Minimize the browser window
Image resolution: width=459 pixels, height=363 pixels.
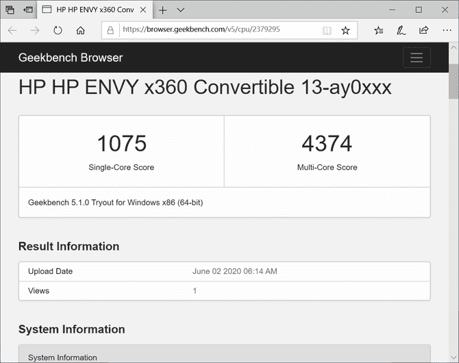tap(393, 10)
